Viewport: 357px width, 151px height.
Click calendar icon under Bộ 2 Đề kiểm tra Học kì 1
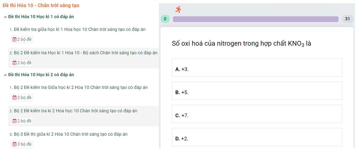click(15, 63)
